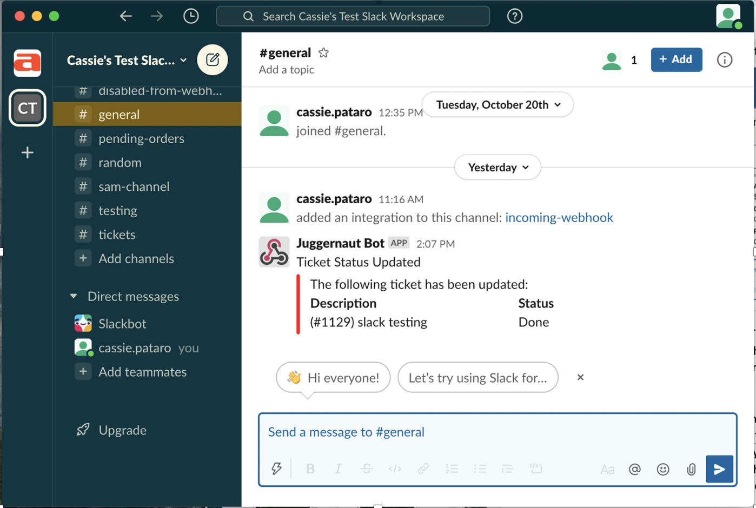
Task: Collapse the Direct messages section
Action: [x=74, y=296]
